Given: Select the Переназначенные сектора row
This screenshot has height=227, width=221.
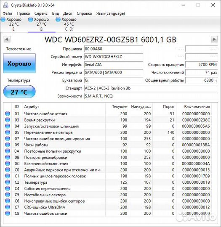Looking at the screenshot, I should click(x=107, y=132).
